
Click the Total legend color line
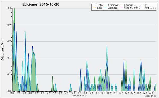pos(94,5)
